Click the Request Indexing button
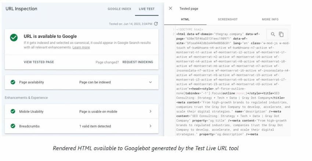Screen dimensions: 312x161 tap(138, 62)
